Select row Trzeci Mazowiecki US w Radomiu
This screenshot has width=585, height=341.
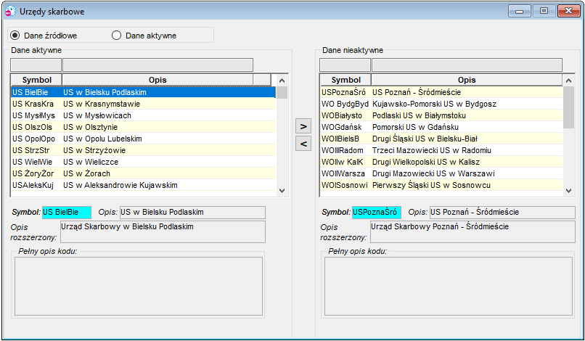[442, 150]
